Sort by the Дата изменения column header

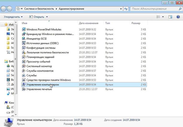click(x=88, y=23)
